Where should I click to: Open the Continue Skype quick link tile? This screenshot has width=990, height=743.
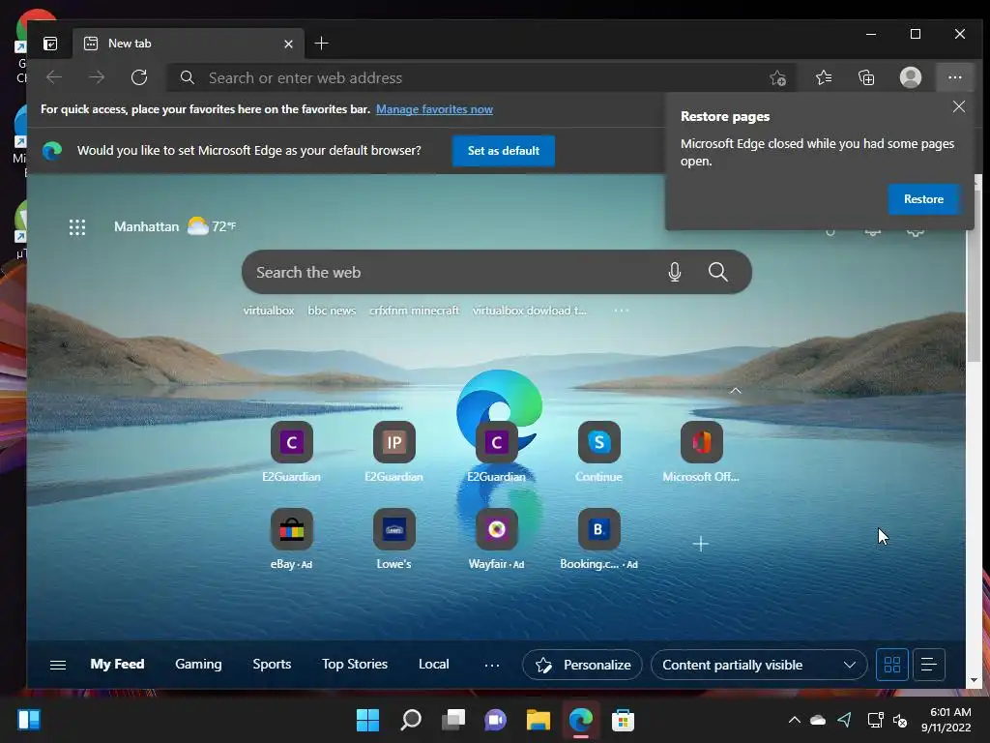[598, 452]
